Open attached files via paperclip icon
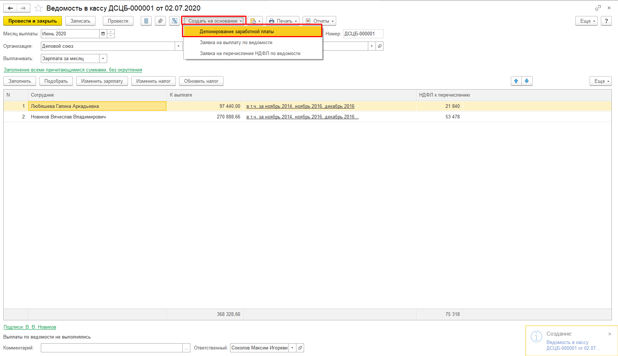This screenshot has height=356, width=618. click(x=160, y=21)
